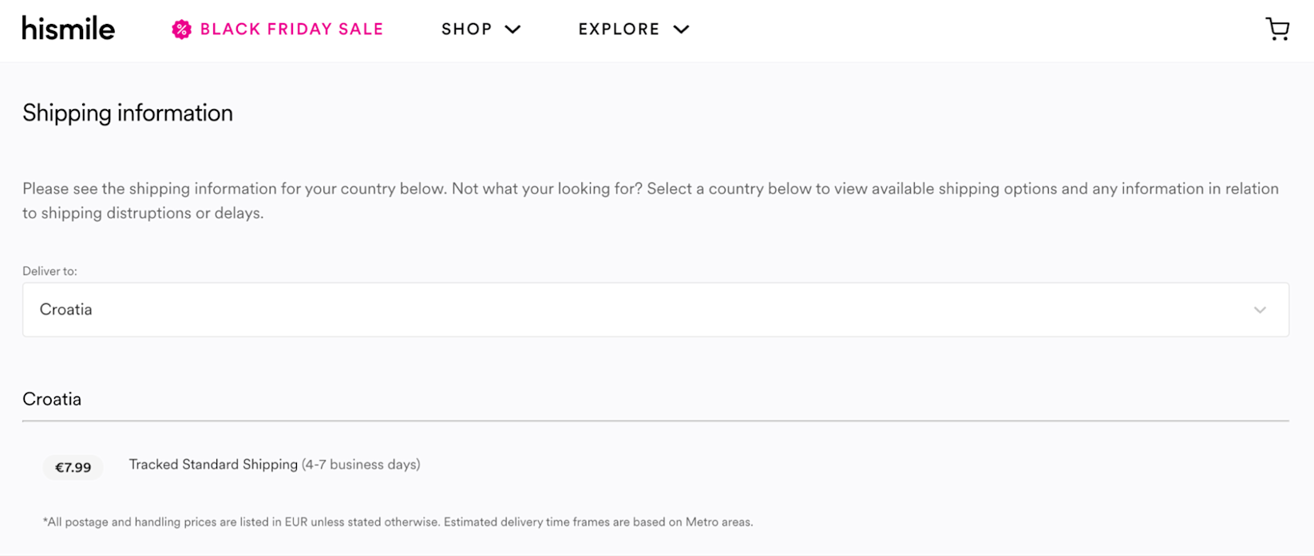Click the divider line under Croatia heading
1314x556 pixels.
pyautogui.click(x=655, y=420)
